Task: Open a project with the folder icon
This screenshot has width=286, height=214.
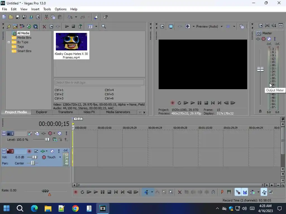Action: tap(11, 17)
